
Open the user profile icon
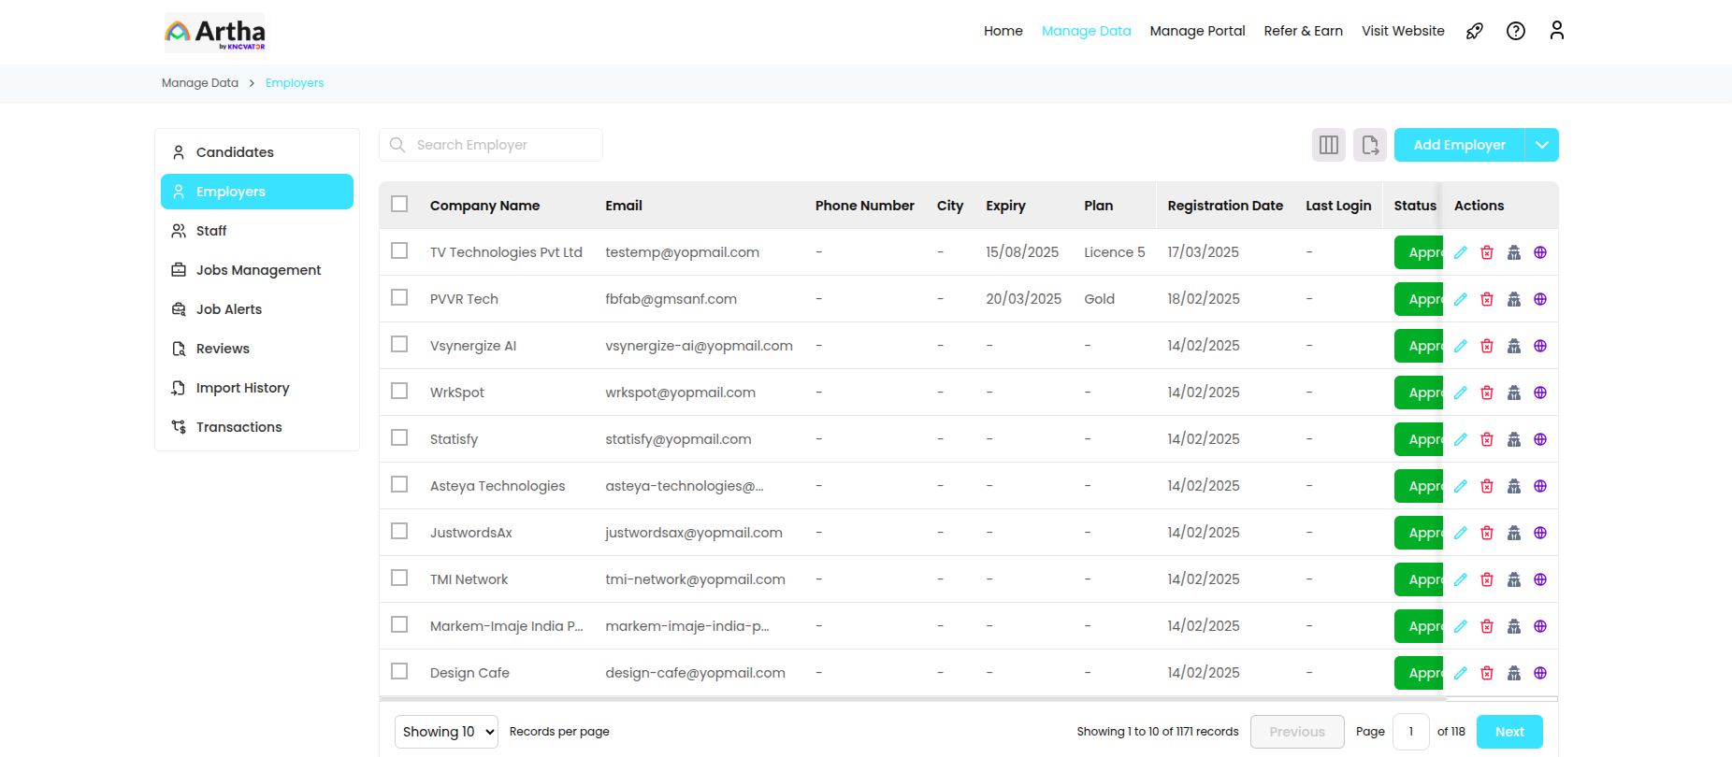1556,31
